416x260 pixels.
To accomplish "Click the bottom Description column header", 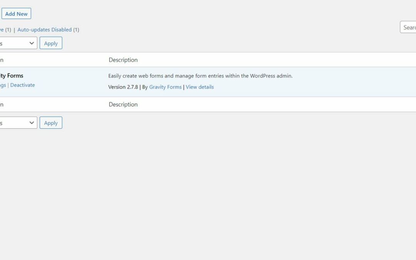I will (x=123, y=104).
